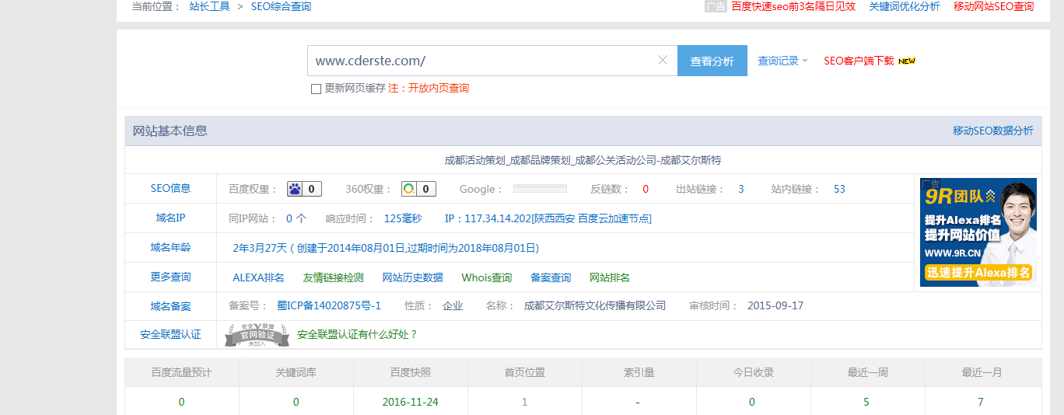Open SEO综合查询 breadcrumb link

coord(281,6)
